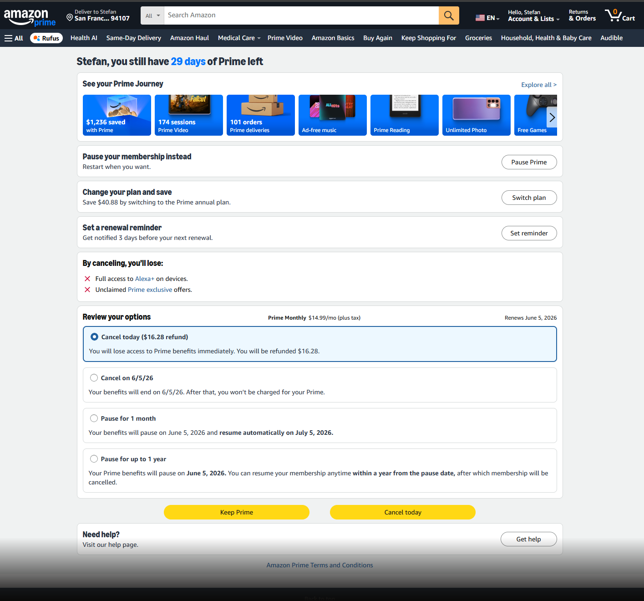Focus the Search Amazon input field
Image resolution: width=644 pixels, height=601 pixels.
point(301,15)
